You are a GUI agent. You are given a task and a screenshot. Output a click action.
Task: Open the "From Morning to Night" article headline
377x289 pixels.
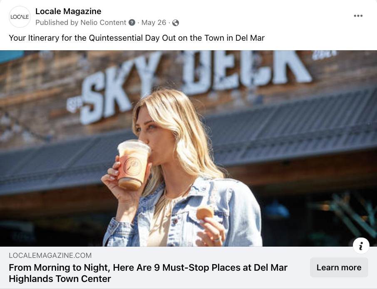point(148,273)
